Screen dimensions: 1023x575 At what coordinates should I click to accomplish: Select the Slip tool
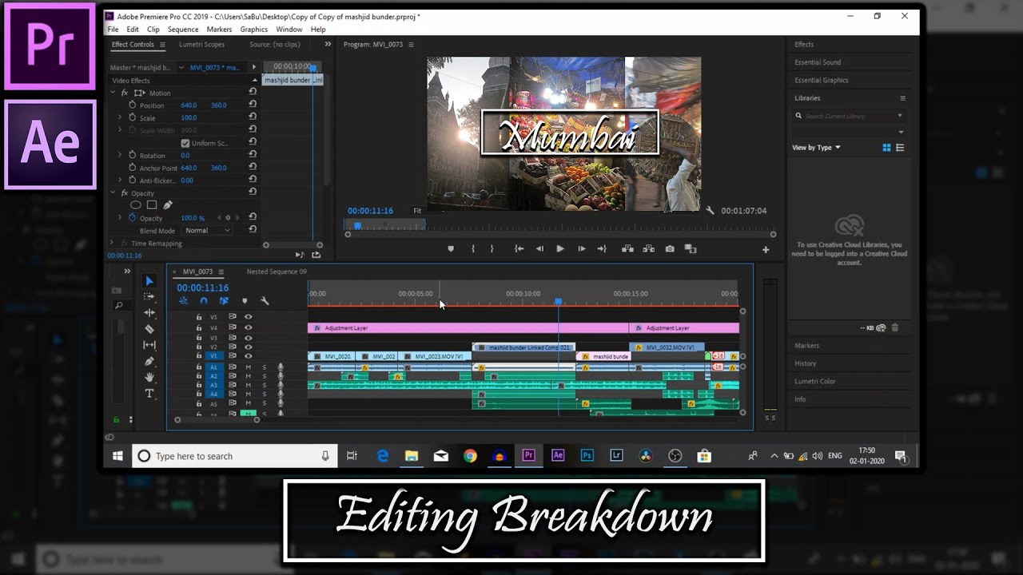click(x=149, y=345)
